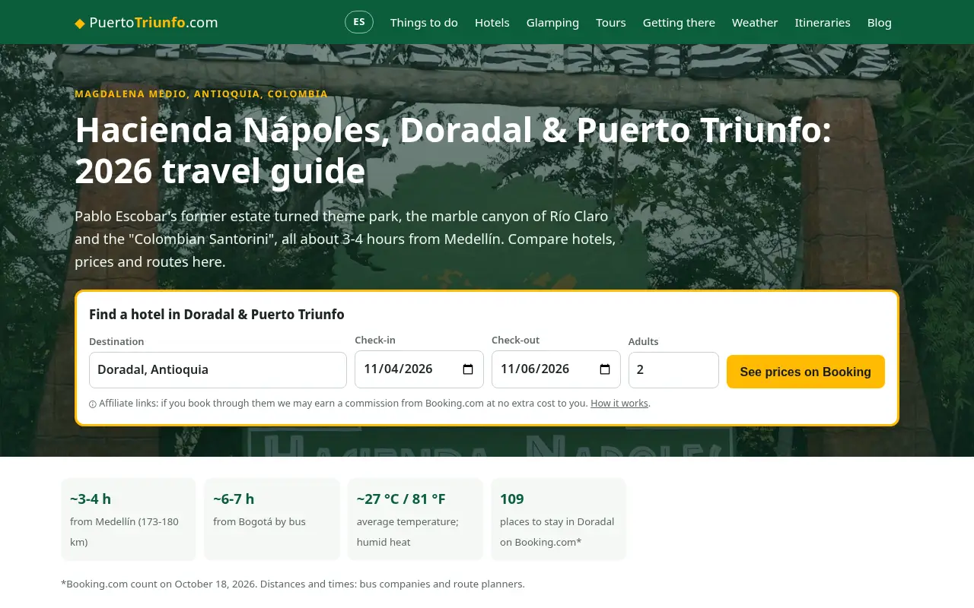Image resolution: width=974 pixels, height=608 pixels.
Task: Visit the Blog
Action: (x=880, y=23)
